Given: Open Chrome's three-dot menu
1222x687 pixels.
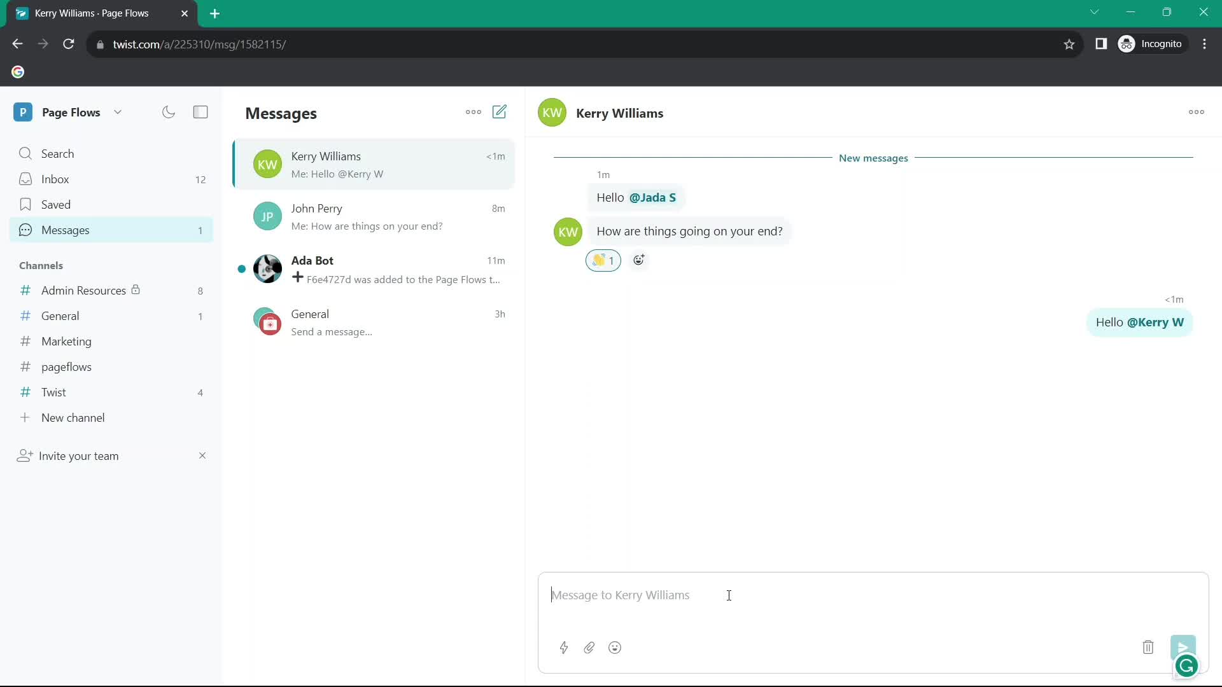Looking at the screenshot, I should (x=1205, y=44).
